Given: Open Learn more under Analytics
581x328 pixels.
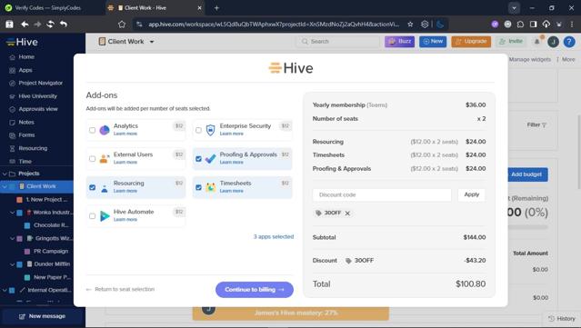Looking at the screenshot, I should click(x=125, y=134).
